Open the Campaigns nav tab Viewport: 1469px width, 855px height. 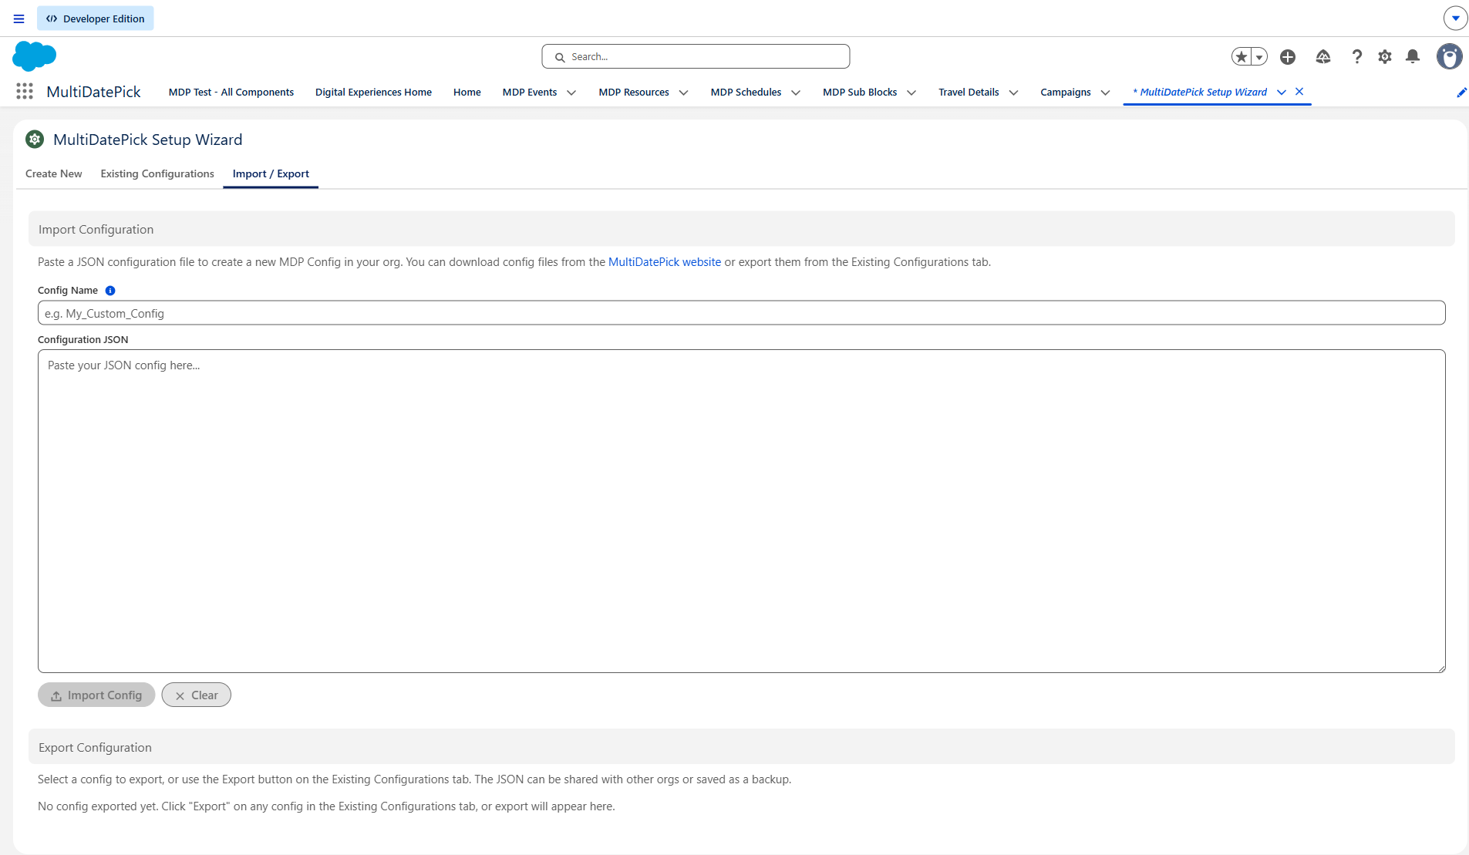coord(1065,92)
